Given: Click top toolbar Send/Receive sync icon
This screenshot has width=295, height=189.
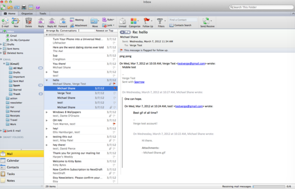Looking at the screenshot, I should 3,8.
